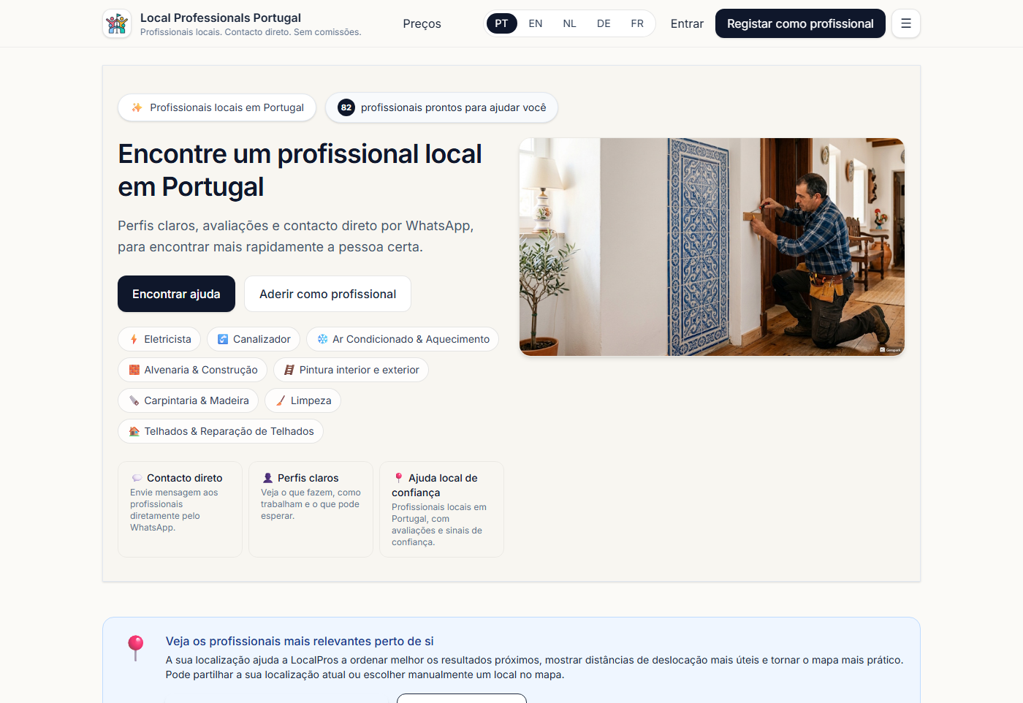The height and width of the screenshot is (703, 1023).
Task: Click the snowflake icon on Ar Condicionado chip
Action: tap(322, 339)
